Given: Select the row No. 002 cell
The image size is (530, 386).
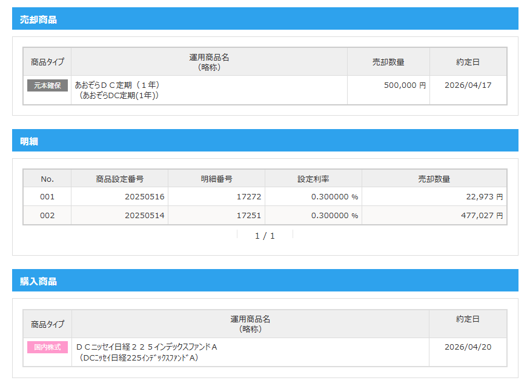Looking at the screenshot, I should [47, 216].
